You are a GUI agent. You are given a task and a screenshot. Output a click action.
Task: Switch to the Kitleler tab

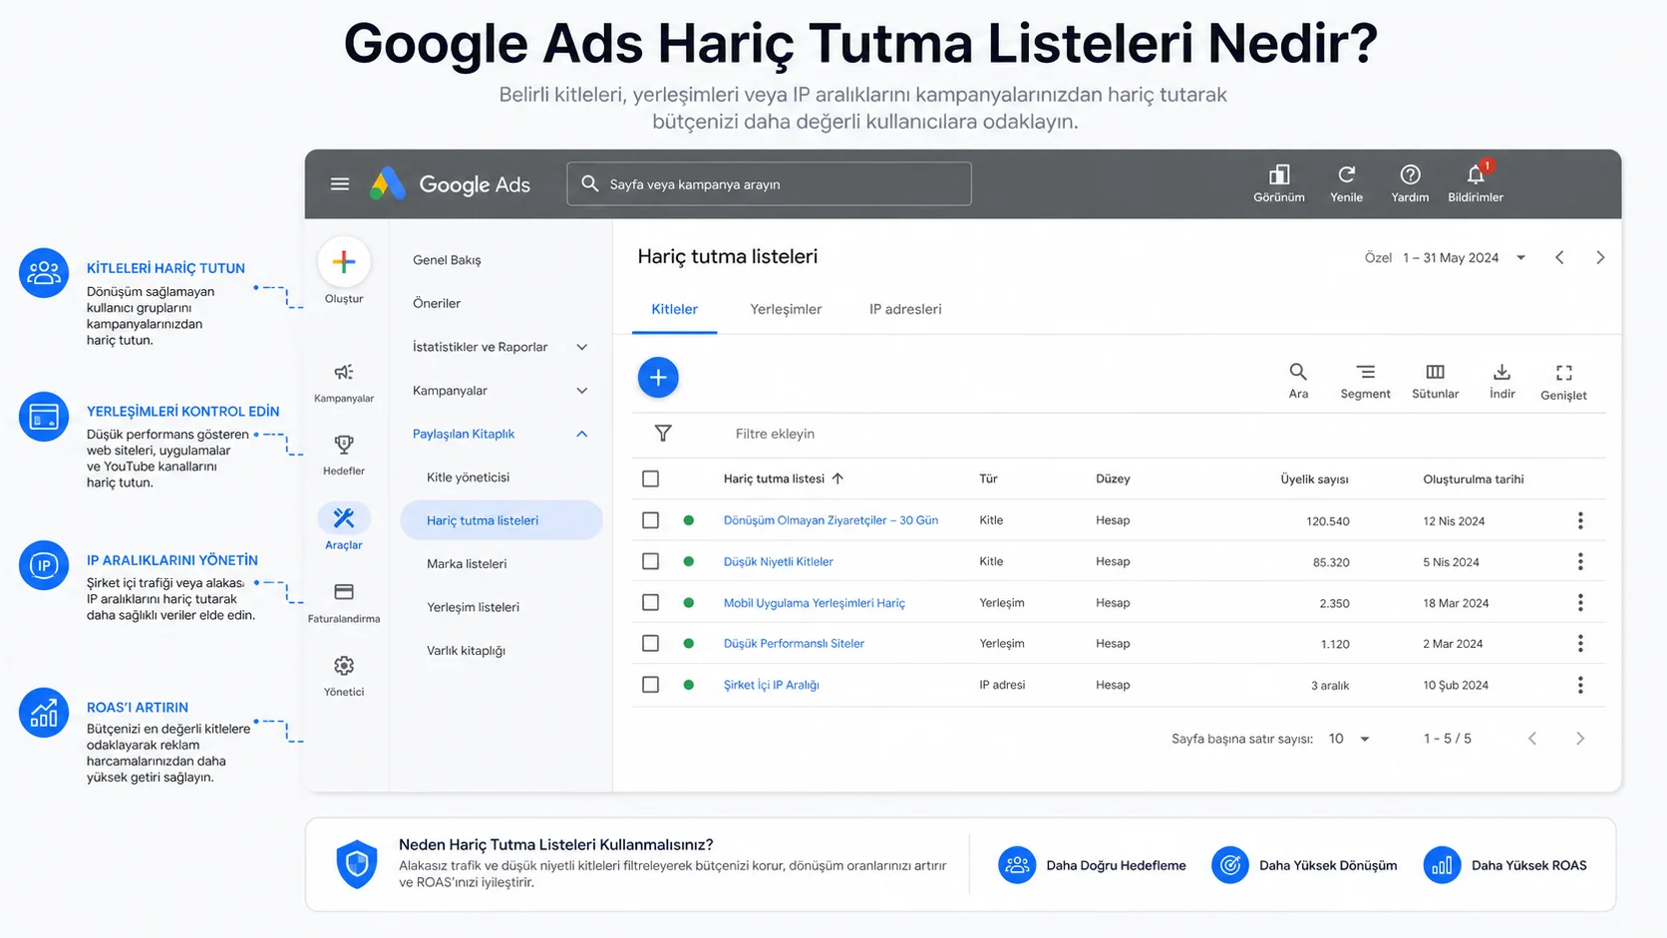675,309
